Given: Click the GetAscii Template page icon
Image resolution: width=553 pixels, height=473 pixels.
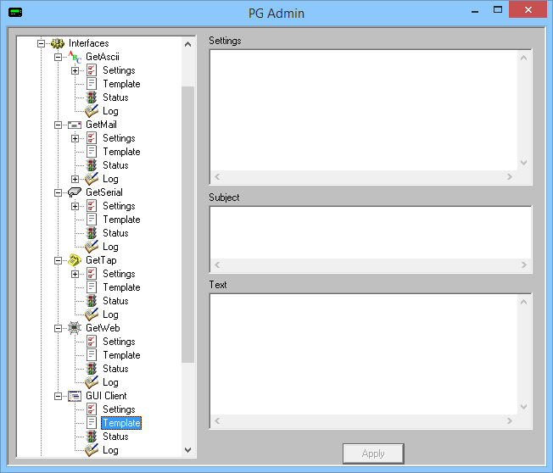Looking at the screenshot, I should (92, 84).
